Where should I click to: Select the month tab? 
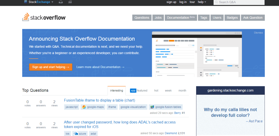point(182,91)
